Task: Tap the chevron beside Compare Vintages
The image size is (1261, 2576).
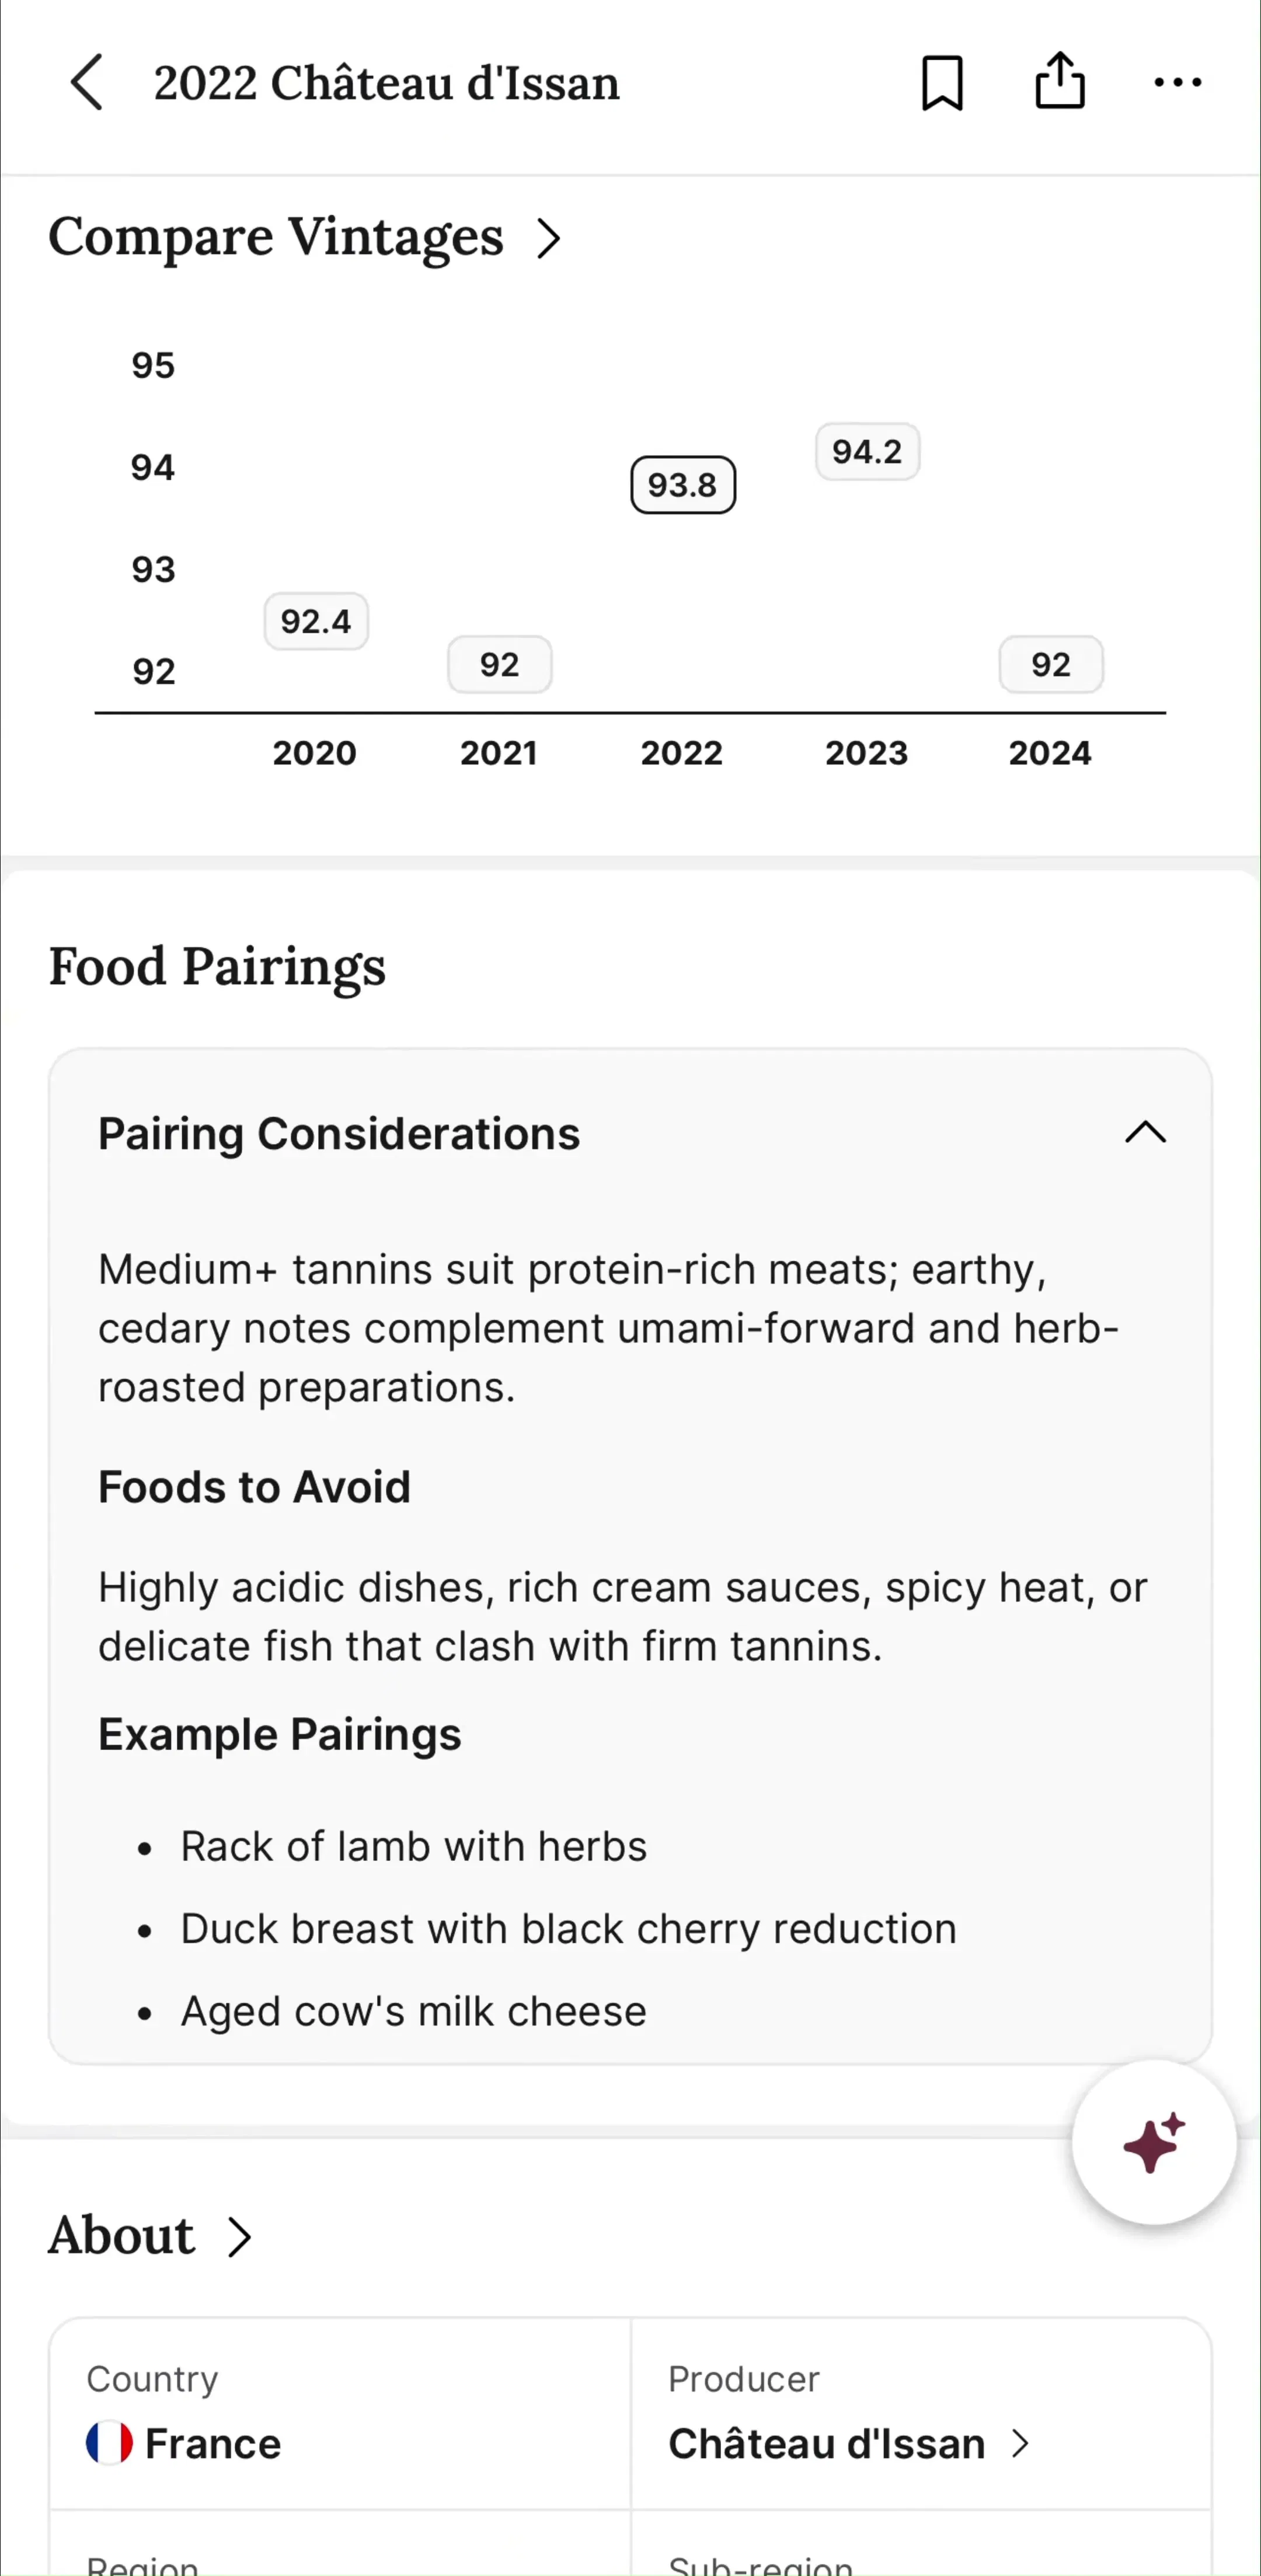Action: coord(548,238)
